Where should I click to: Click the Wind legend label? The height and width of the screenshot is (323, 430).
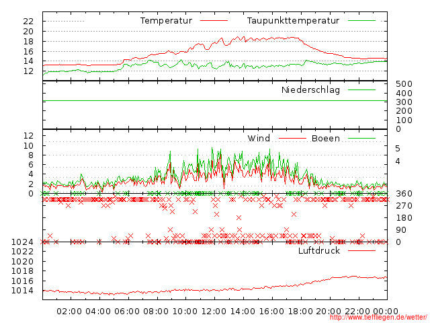259,138
